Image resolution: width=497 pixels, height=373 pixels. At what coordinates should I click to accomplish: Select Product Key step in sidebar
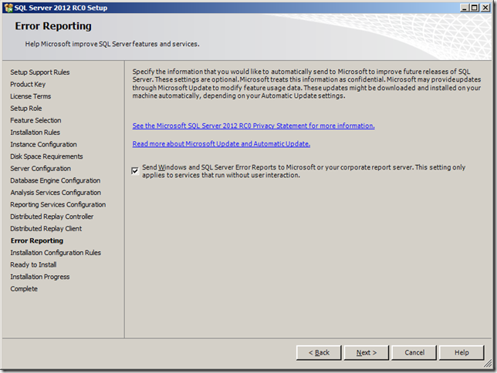[28, 84]
